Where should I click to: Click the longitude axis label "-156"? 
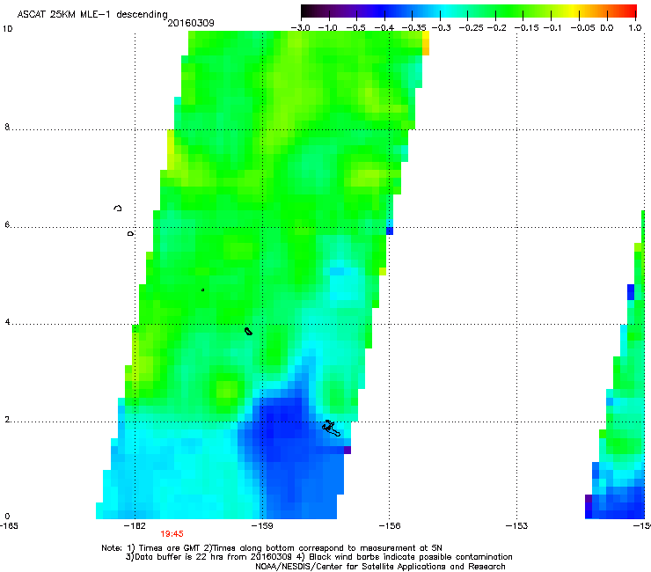390,526
